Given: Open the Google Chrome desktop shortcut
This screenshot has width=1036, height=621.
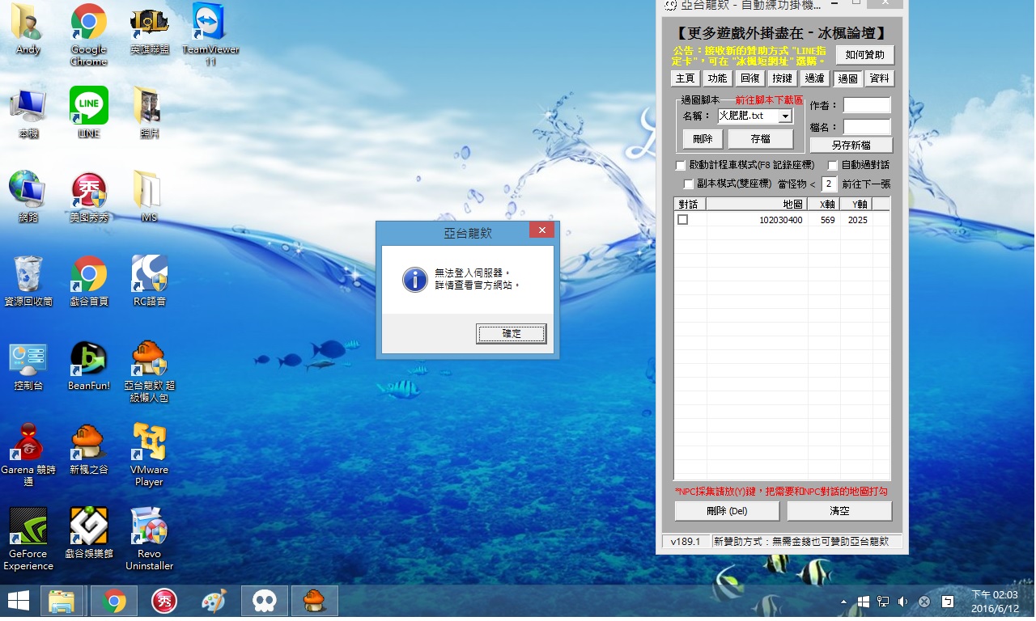Looking at the screenshot, I should tap(88, 34).
